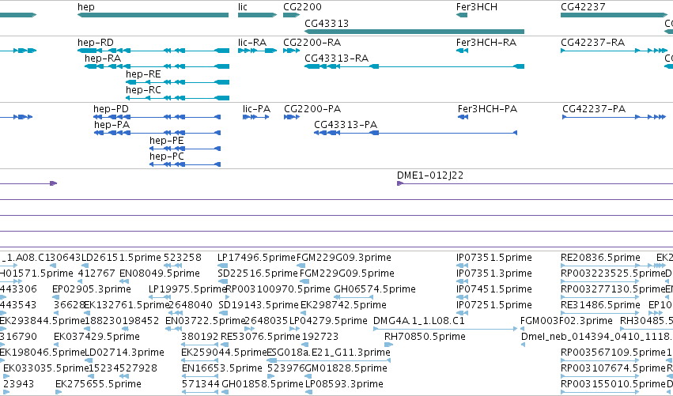Image resolution: width=673 pixels, height=396 pixels.
Task: Open EST RE53076.5prime
Action: point(260,337)
